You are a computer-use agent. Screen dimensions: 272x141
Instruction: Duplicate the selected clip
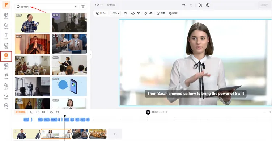coord(51,112)
